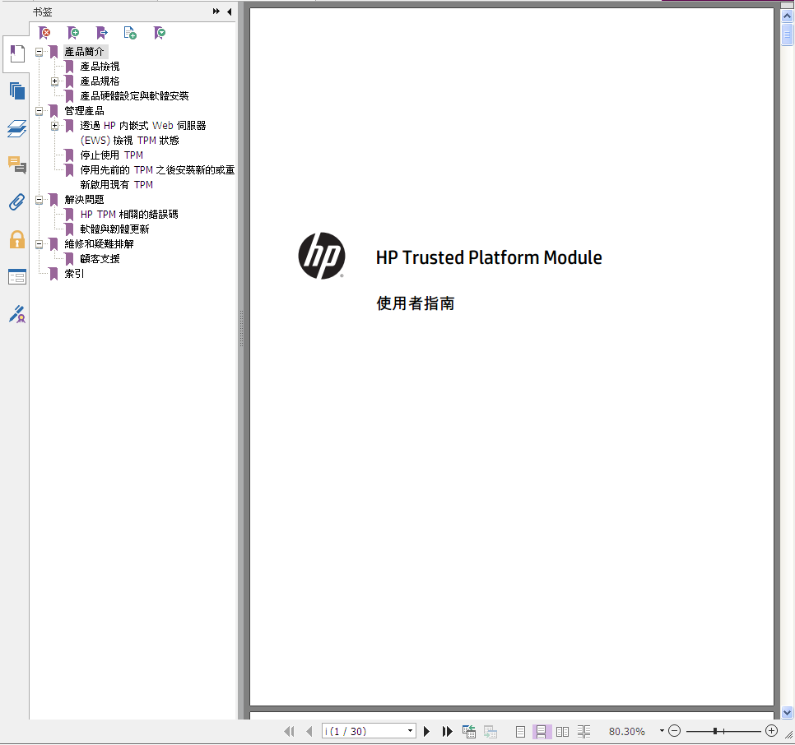Select the 解決問題 bookmark

[84, 200]
